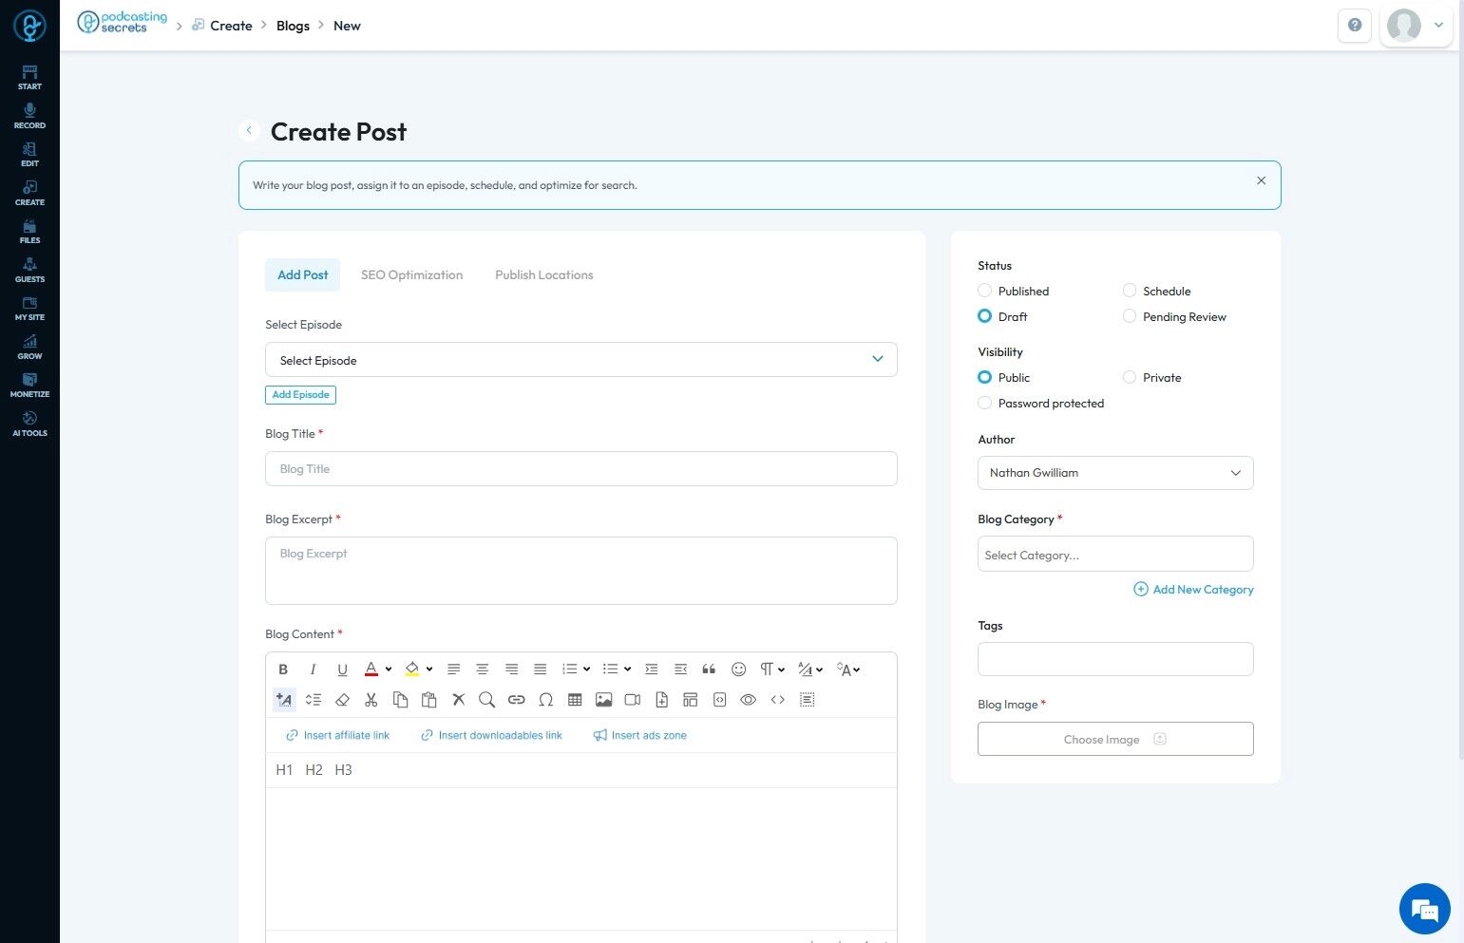Screen dimensions: 1464x943
Task: Click the Blog Title input field
Action: [581, 469]
